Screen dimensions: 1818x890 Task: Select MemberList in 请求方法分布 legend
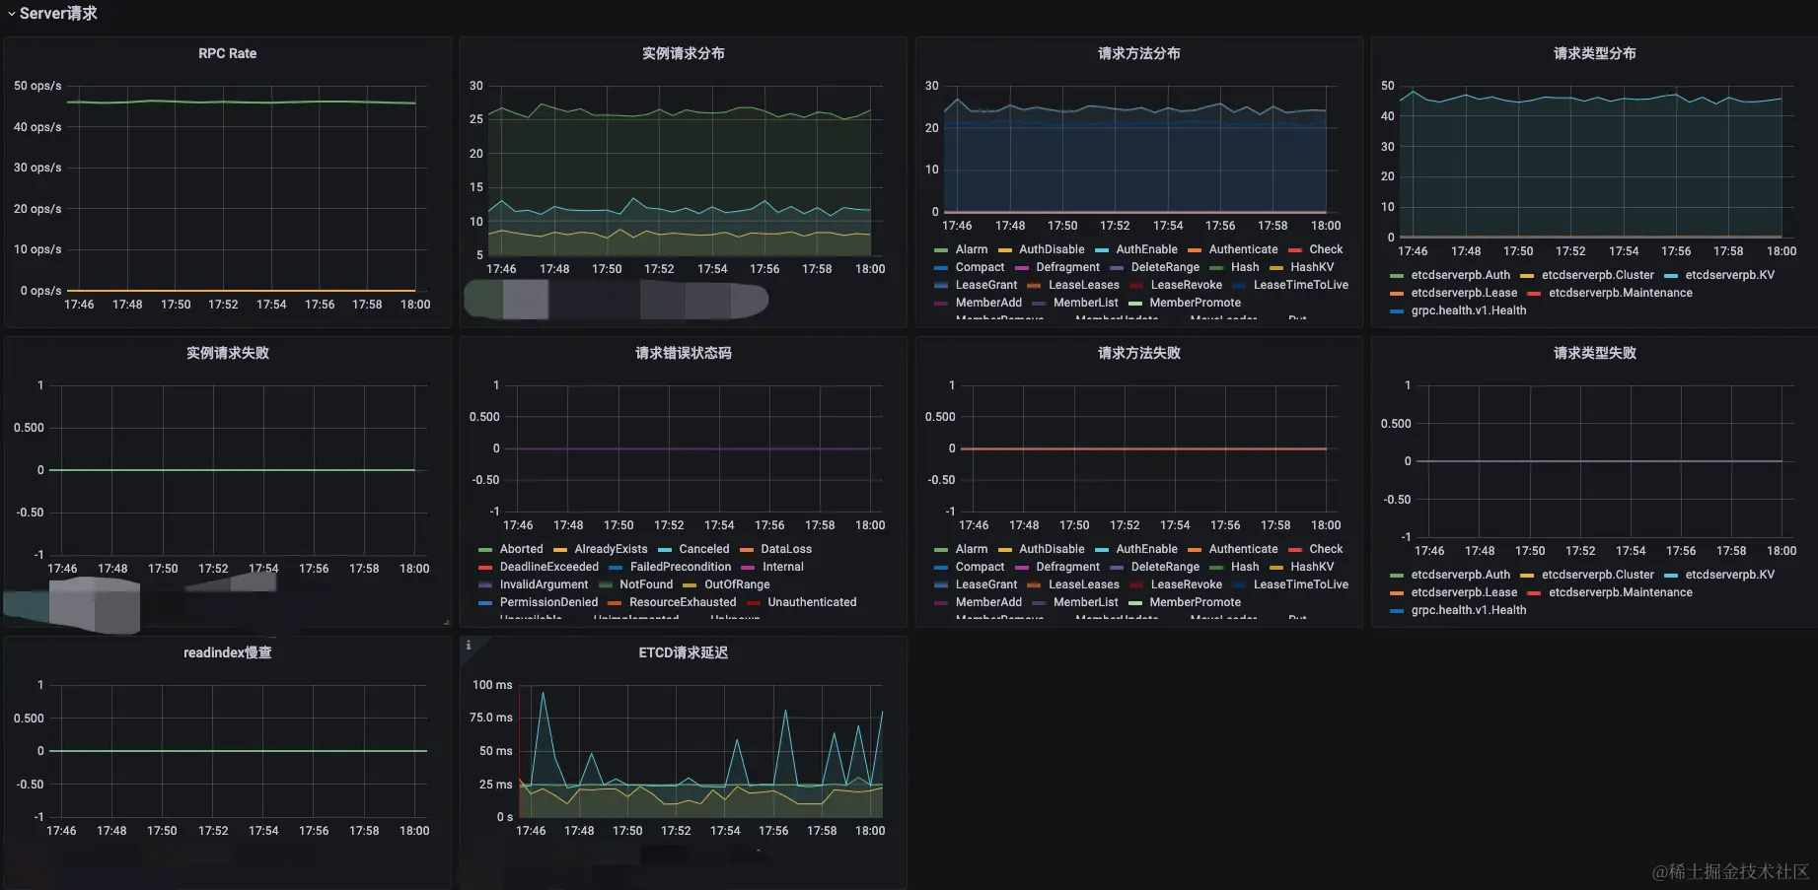pyautogui.click(x=1085, y=303)
